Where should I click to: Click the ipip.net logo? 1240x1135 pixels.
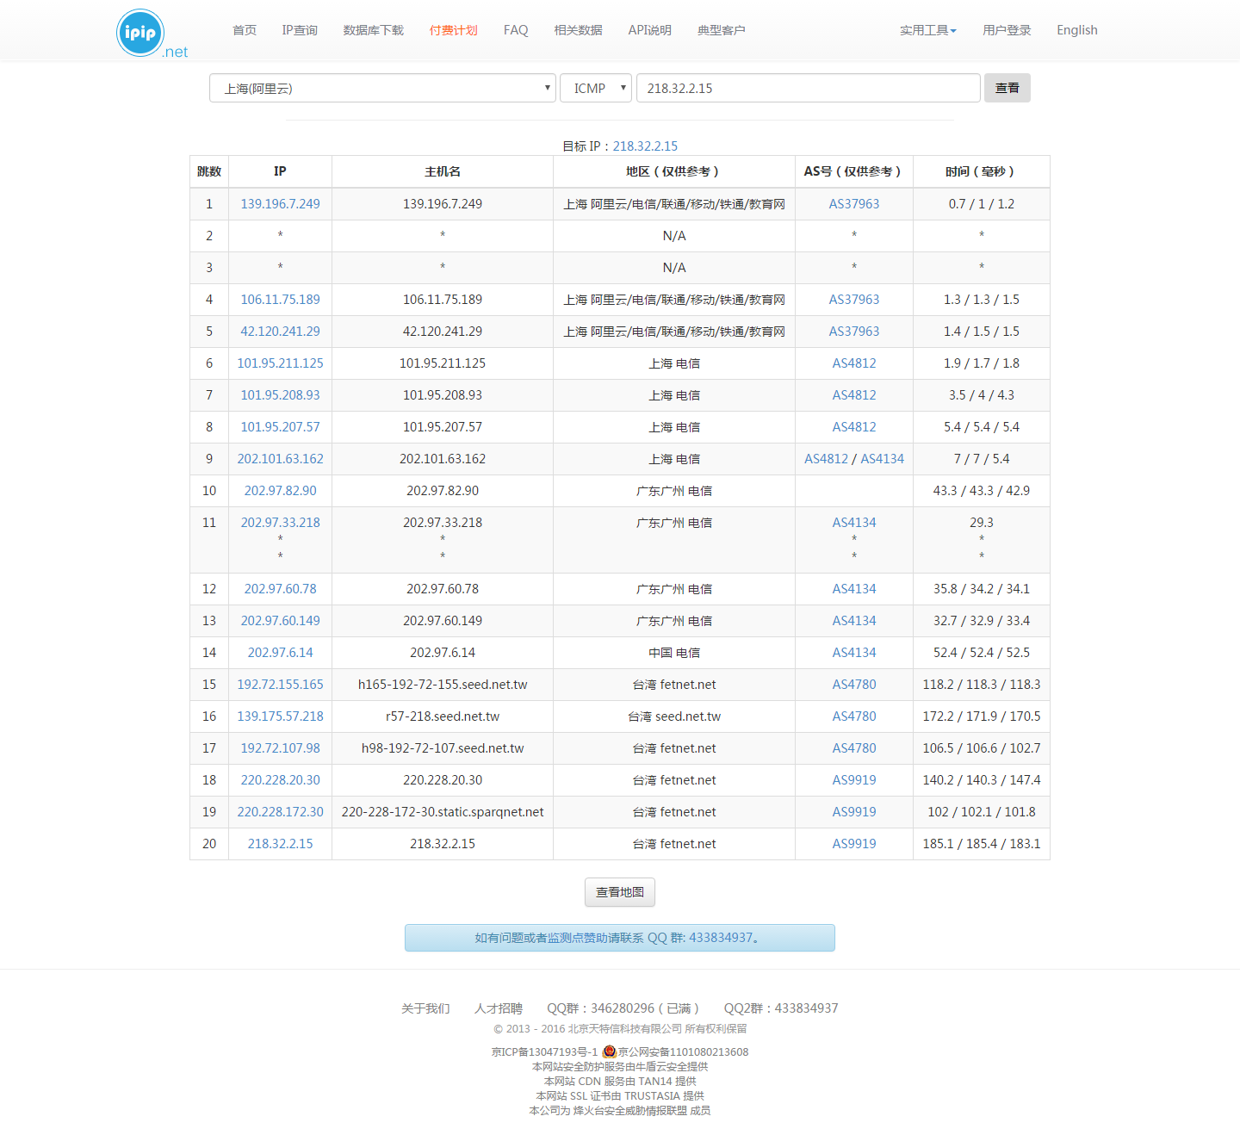pos(141,34)
